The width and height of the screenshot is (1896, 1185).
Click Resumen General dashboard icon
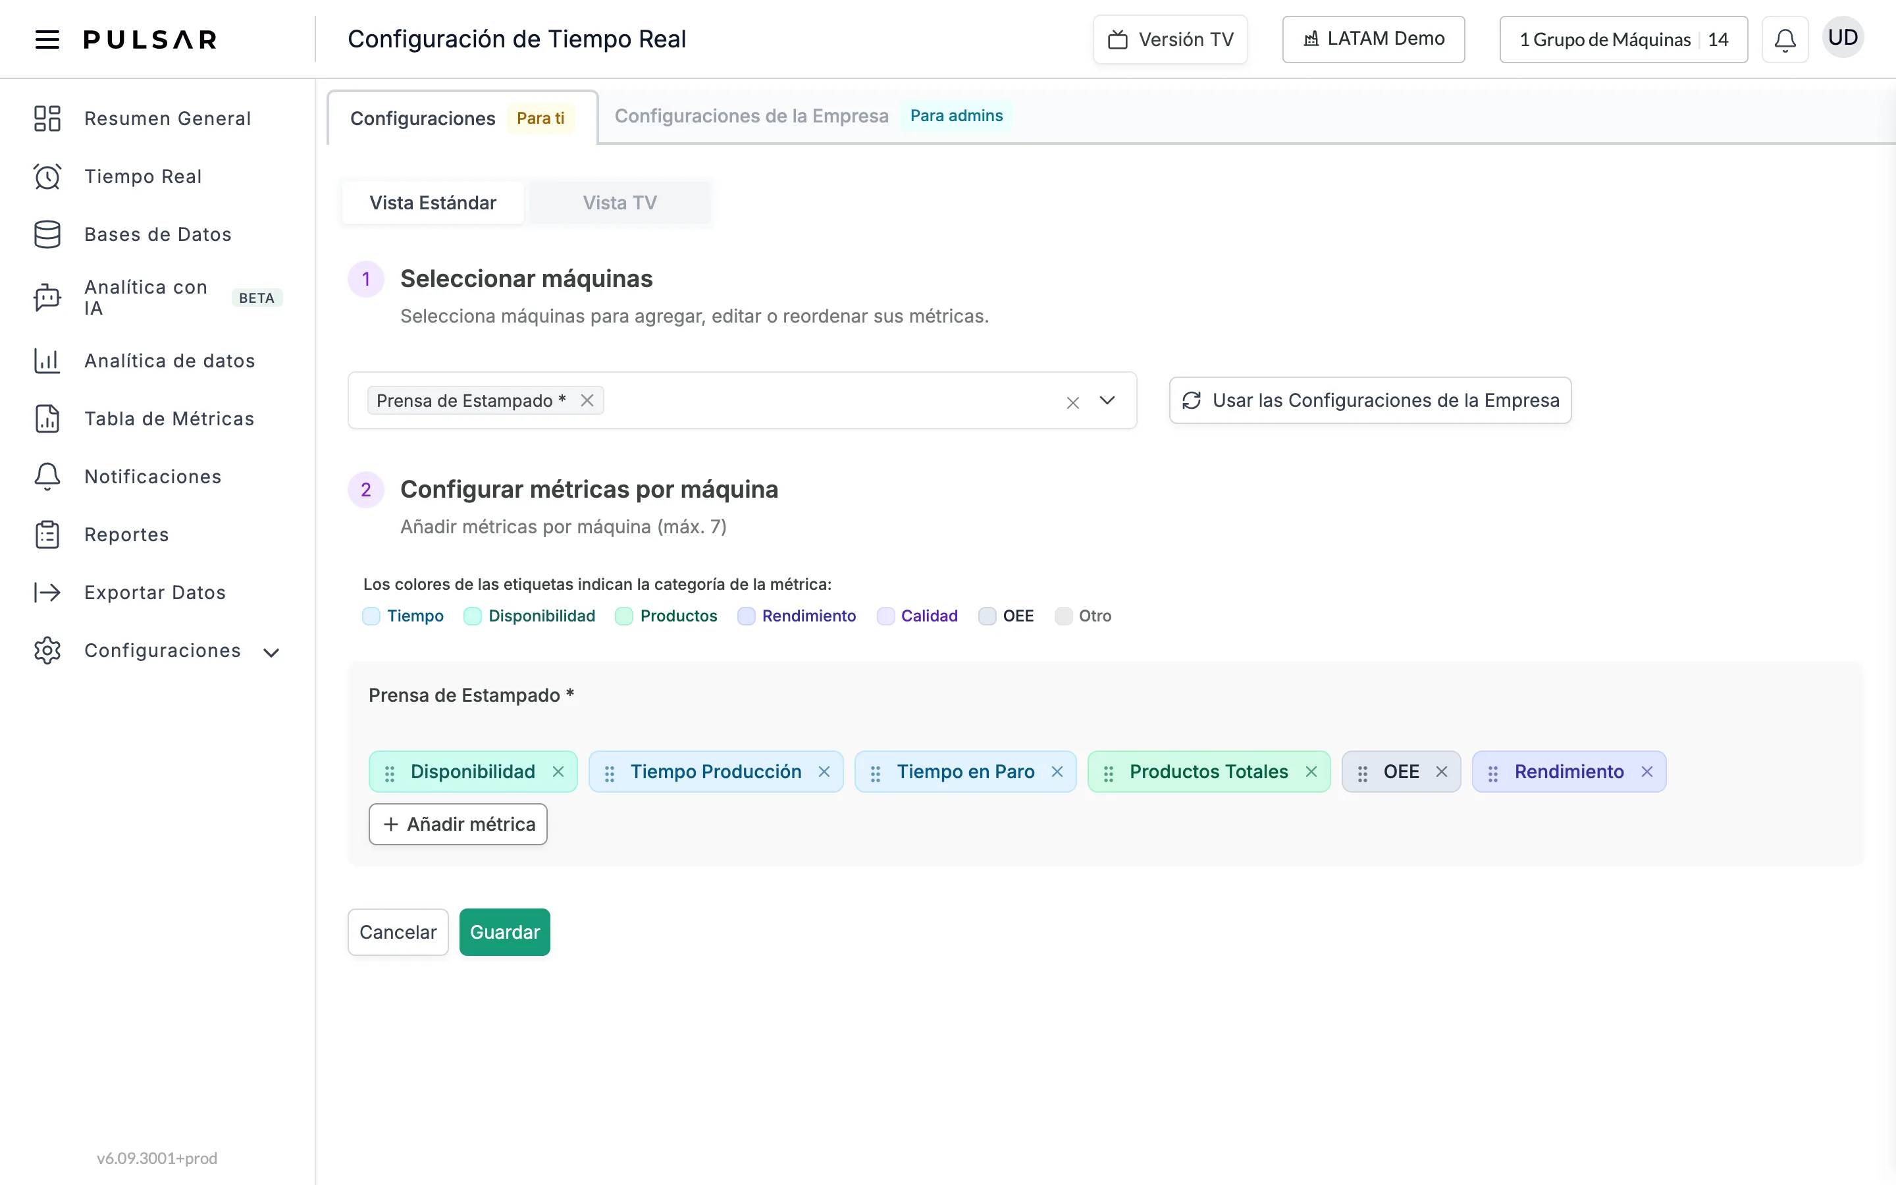point(47,118)
